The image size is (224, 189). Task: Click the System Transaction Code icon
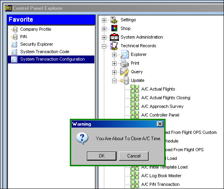coord(14,52)
